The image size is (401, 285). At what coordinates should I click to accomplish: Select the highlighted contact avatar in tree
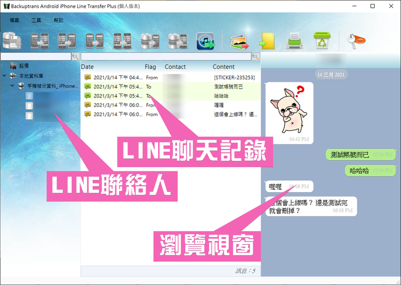(x=29, y=96)
